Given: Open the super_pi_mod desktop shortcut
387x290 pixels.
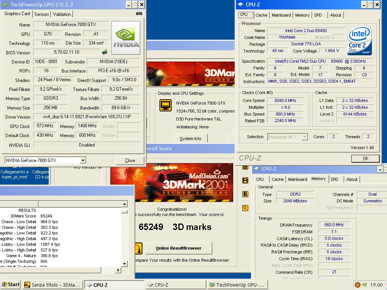Looking at the screenshot, I should click(x=14, y=174).
